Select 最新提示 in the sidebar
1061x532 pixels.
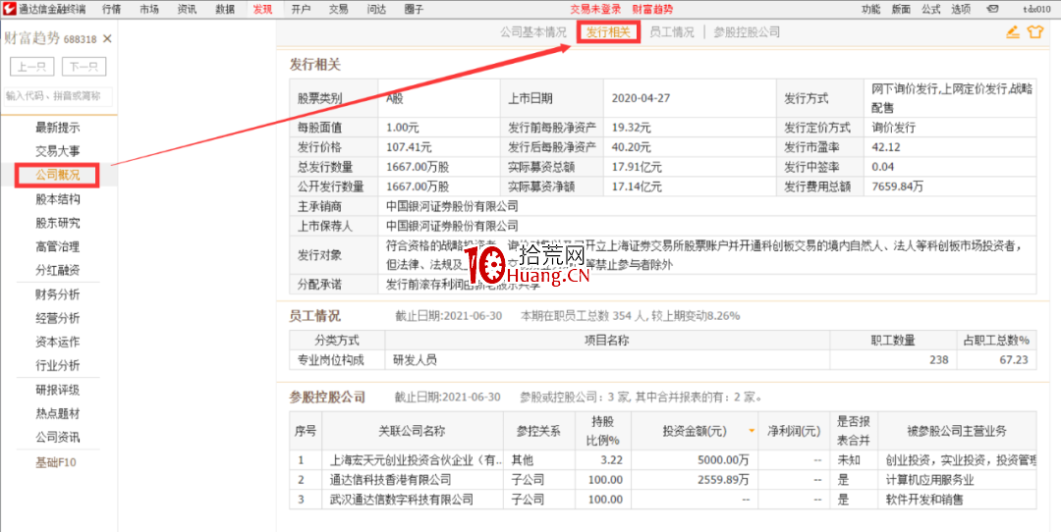pos(58,128)
